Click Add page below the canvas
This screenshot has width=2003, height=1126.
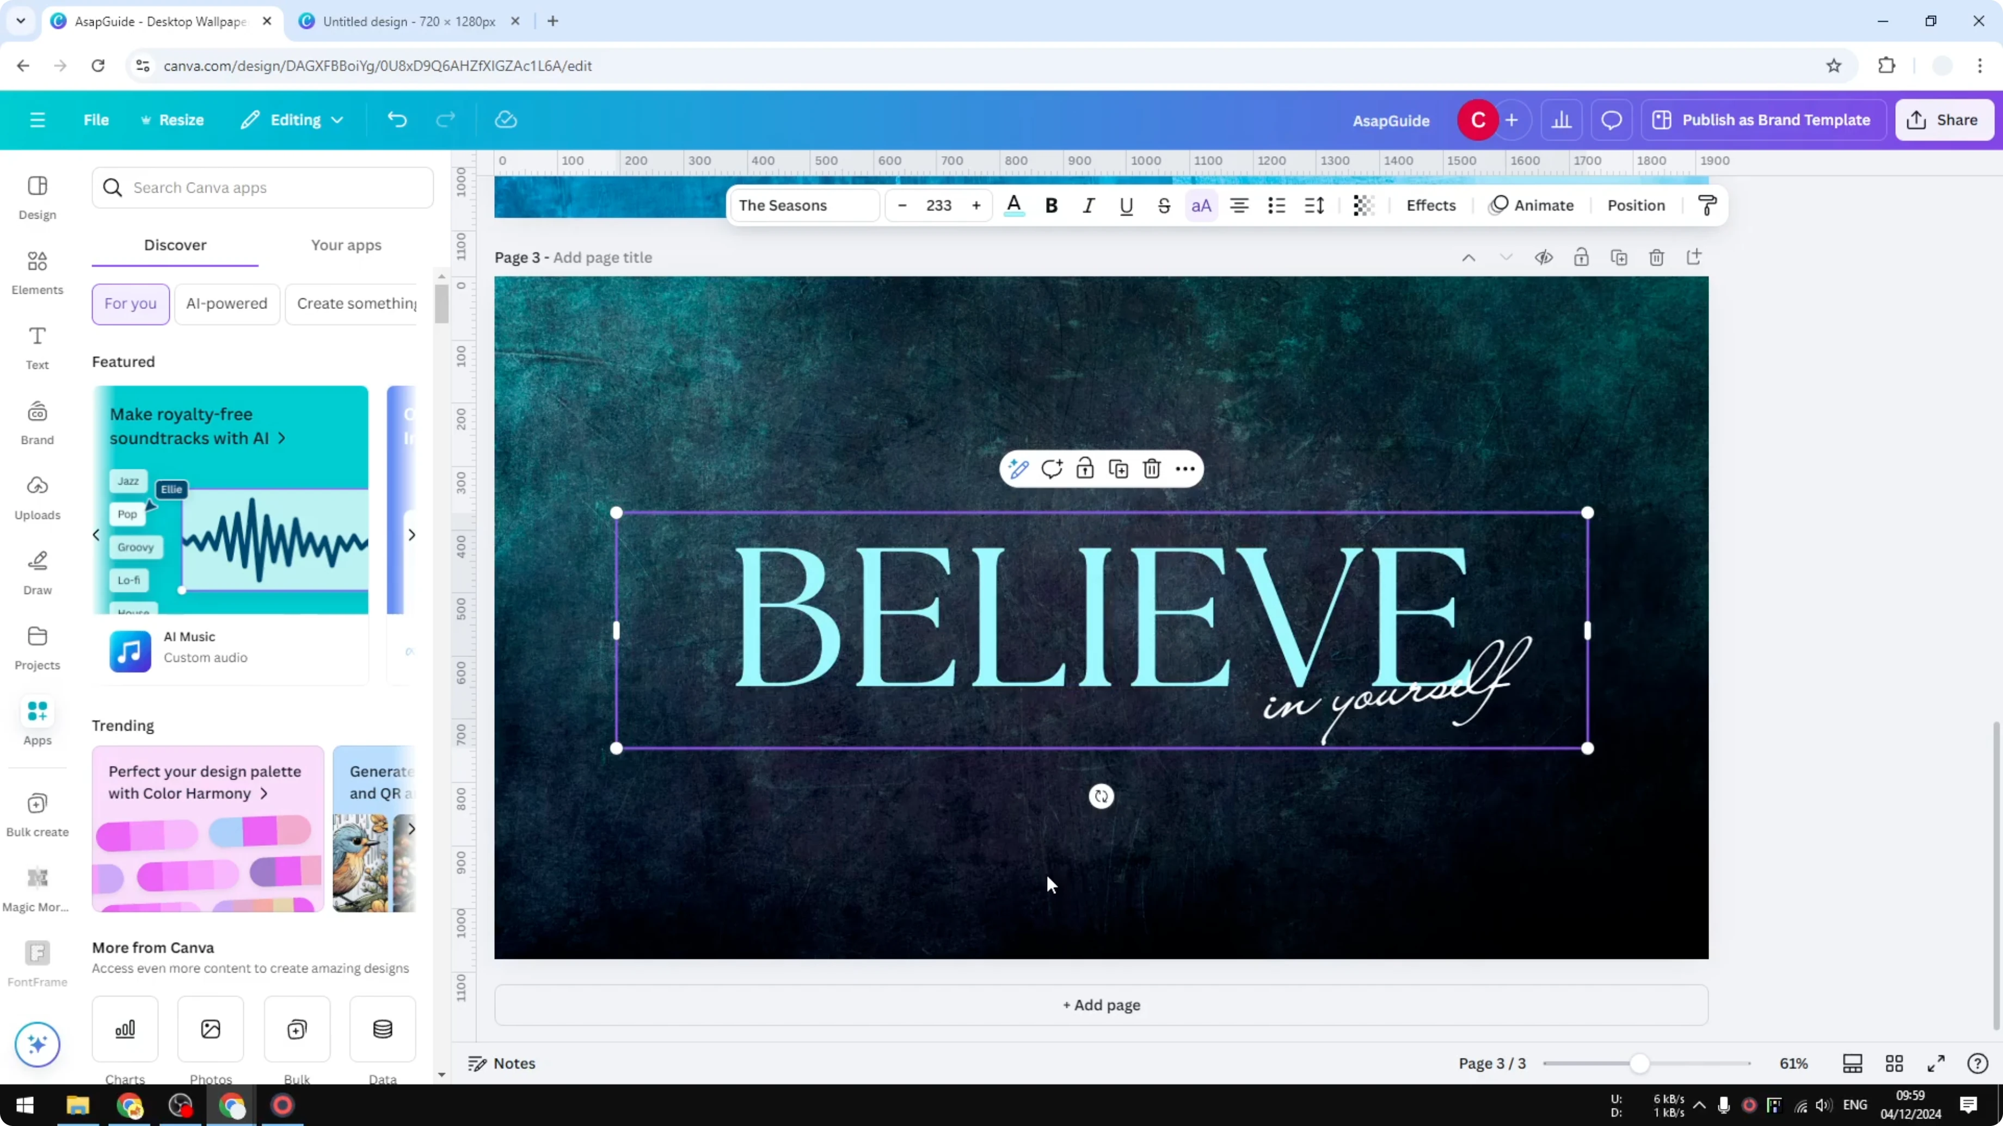[x=1099, y=1005]
